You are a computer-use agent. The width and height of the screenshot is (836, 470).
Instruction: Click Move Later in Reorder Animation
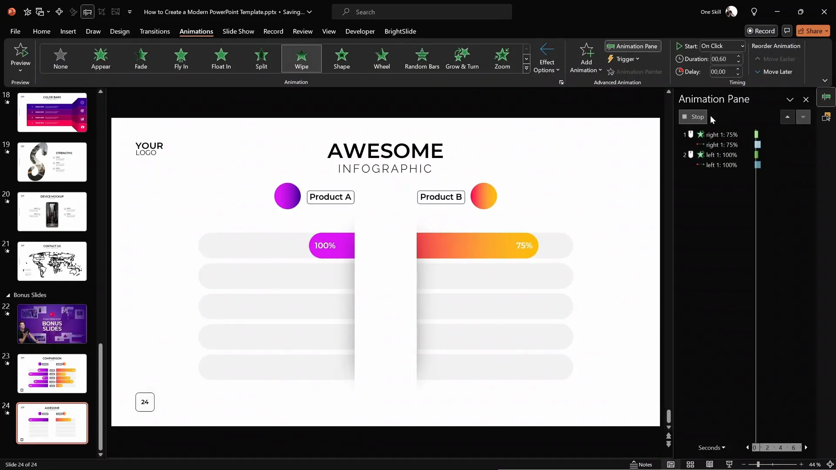[774, 72]
